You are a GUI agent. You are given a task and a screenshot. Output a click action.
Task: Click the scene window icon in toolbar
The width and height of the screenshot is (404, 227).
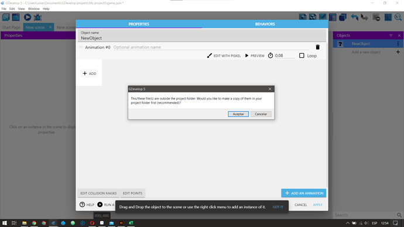pyautogui.click(x=16, y=17)
